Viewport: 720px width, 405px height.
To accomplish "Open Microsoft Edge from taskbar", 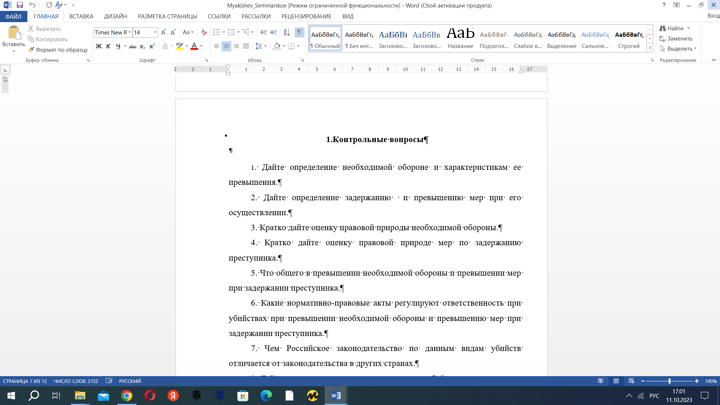I will click(266, 396).
